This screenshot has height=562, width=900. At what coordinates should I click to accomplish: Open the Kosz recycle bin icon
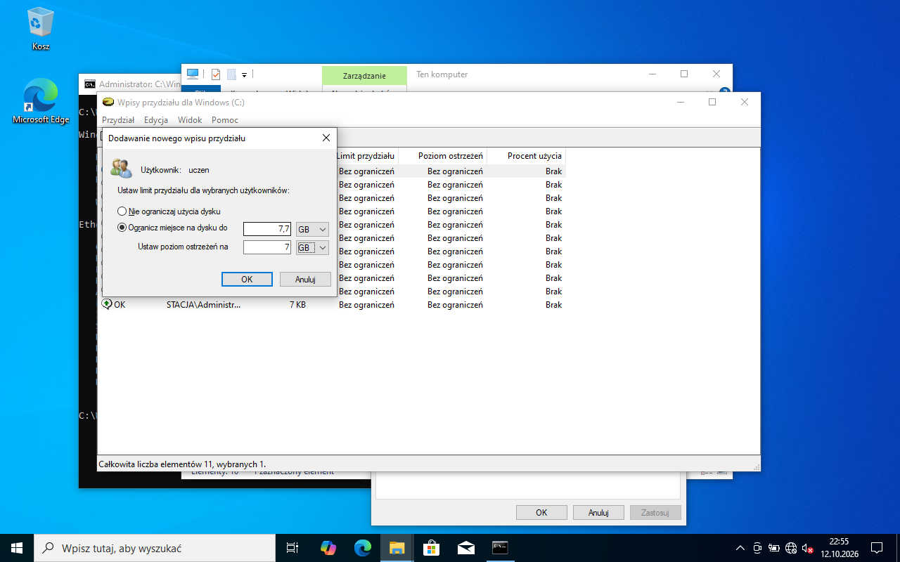41,29
